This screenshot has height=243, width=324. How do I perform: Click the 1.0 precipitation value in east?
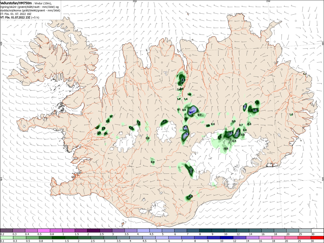click(x=291, y=114)
